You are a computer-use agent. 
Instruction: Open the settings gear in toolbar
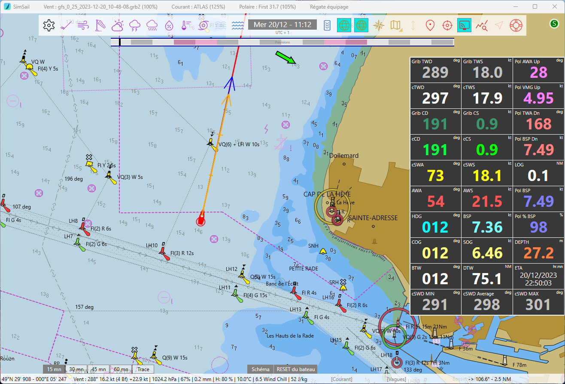pos(49,25)
